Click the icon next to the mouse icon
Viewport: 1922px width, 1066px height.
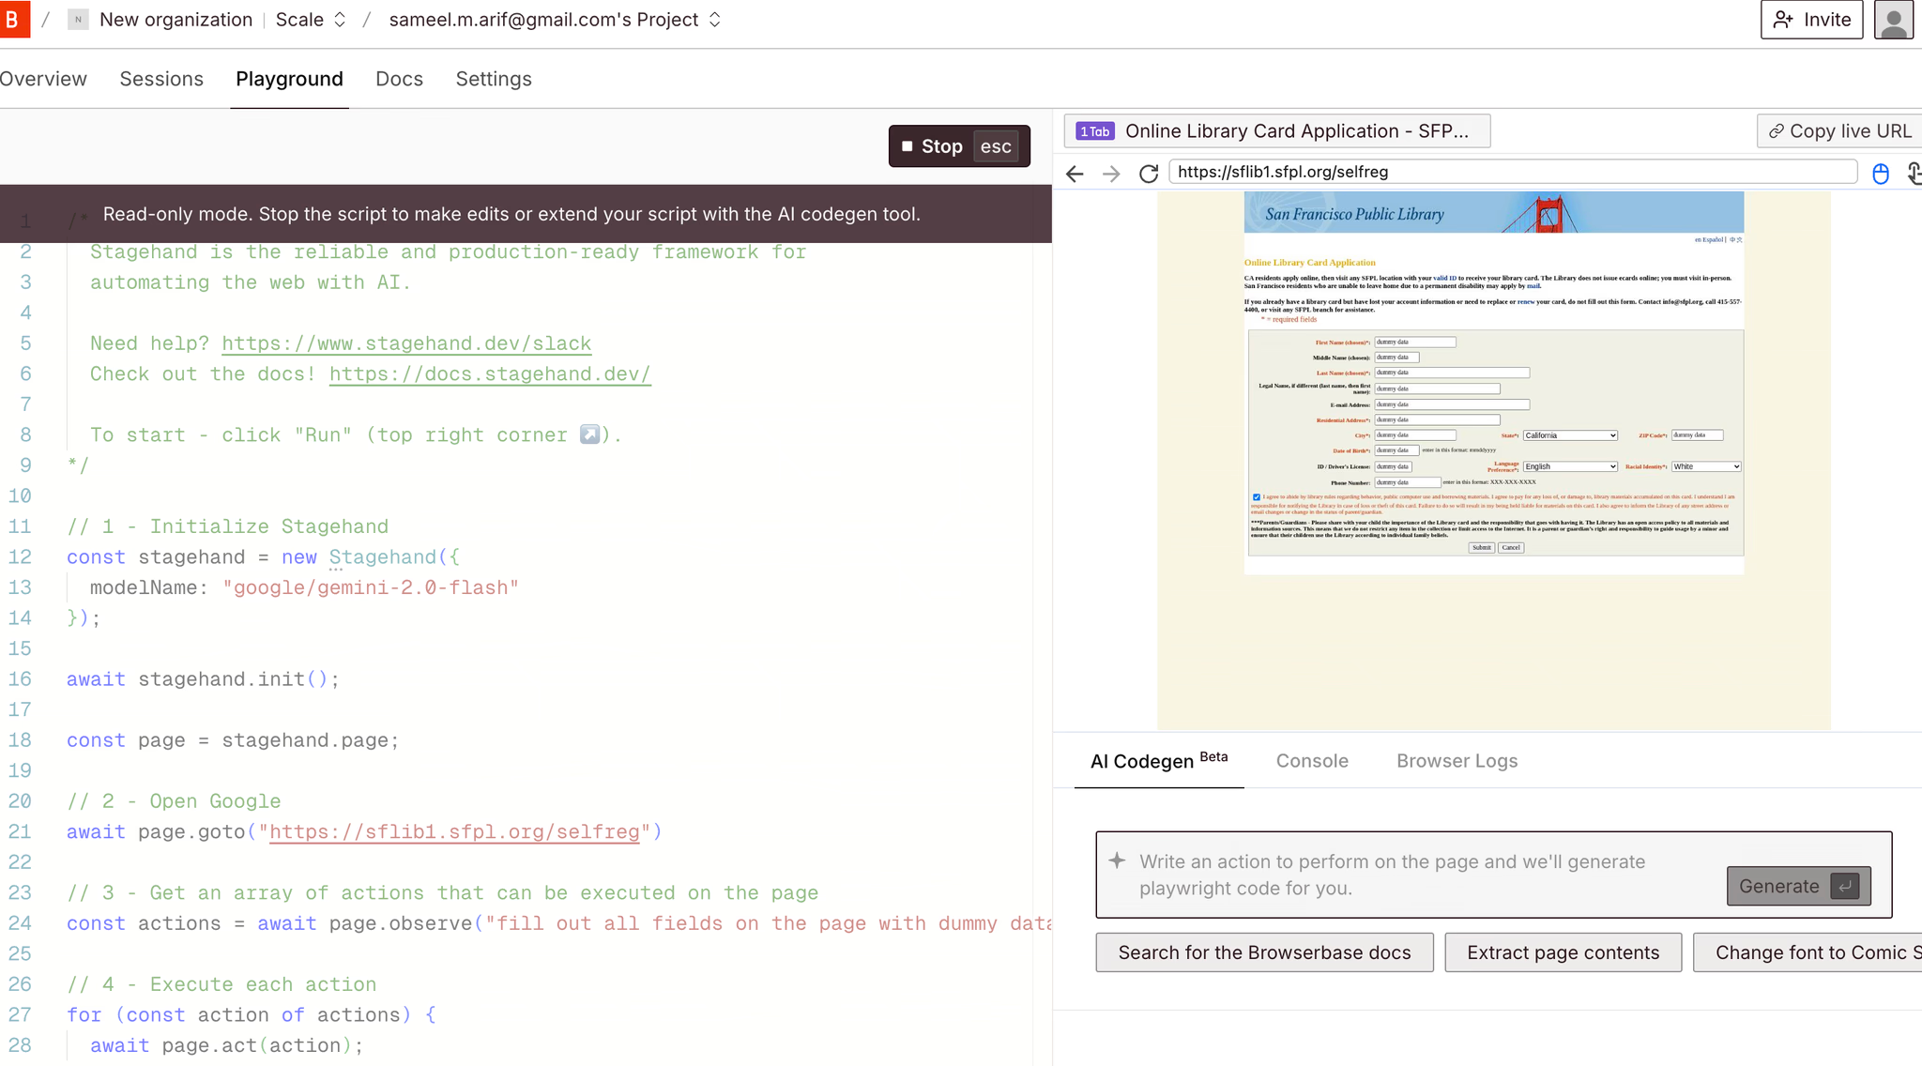(1914, 173)
